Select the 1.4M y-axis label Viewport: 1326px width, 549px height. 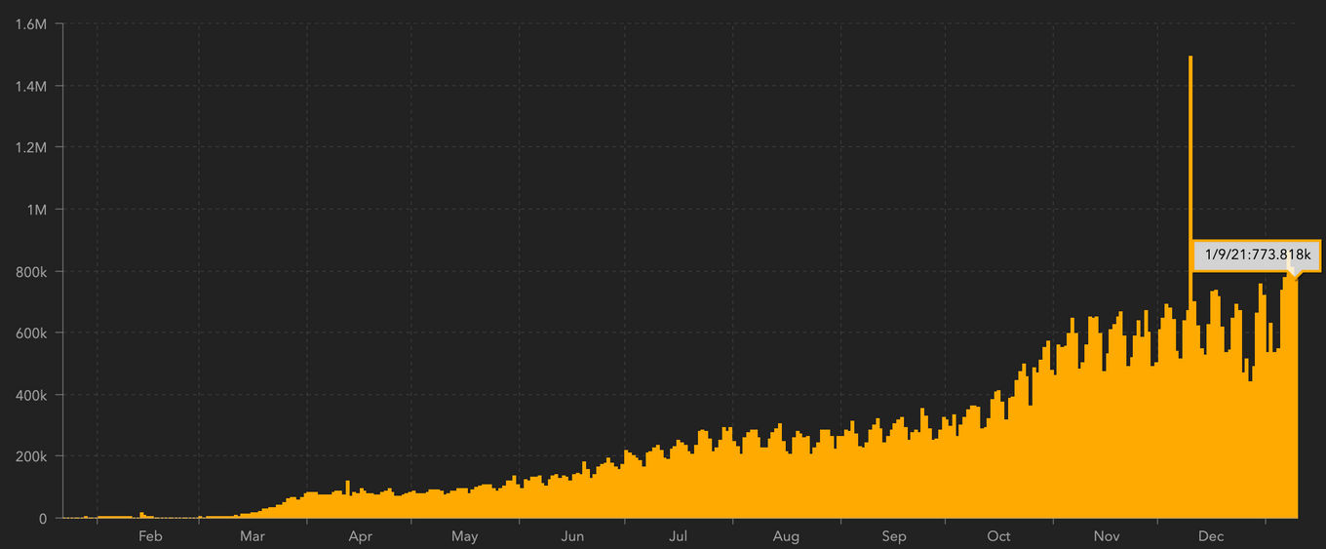coord(32,86)
